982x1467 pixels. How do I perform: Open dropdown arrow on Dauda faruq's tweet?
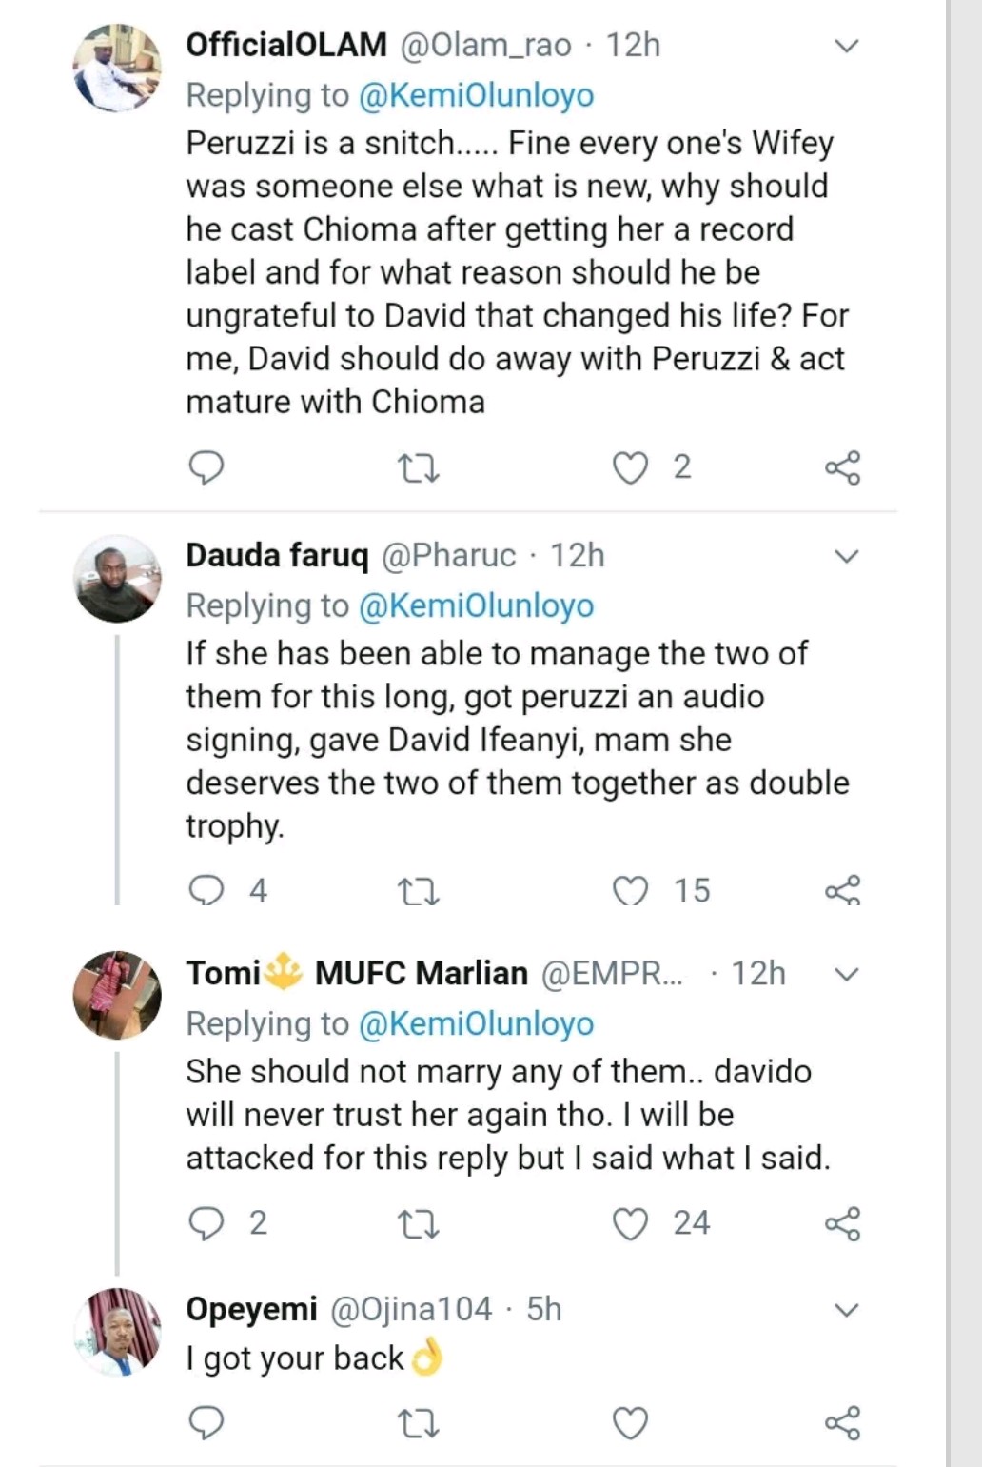(x=846, y=556)
